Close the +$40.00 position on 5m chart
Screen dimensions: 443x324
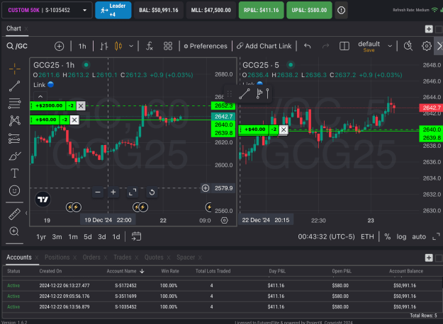point(284,129)
